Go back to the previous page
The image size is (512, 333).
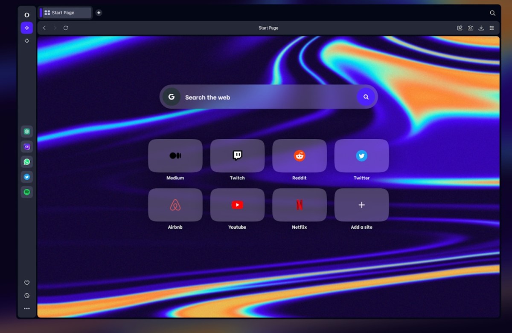coord(44,28)
